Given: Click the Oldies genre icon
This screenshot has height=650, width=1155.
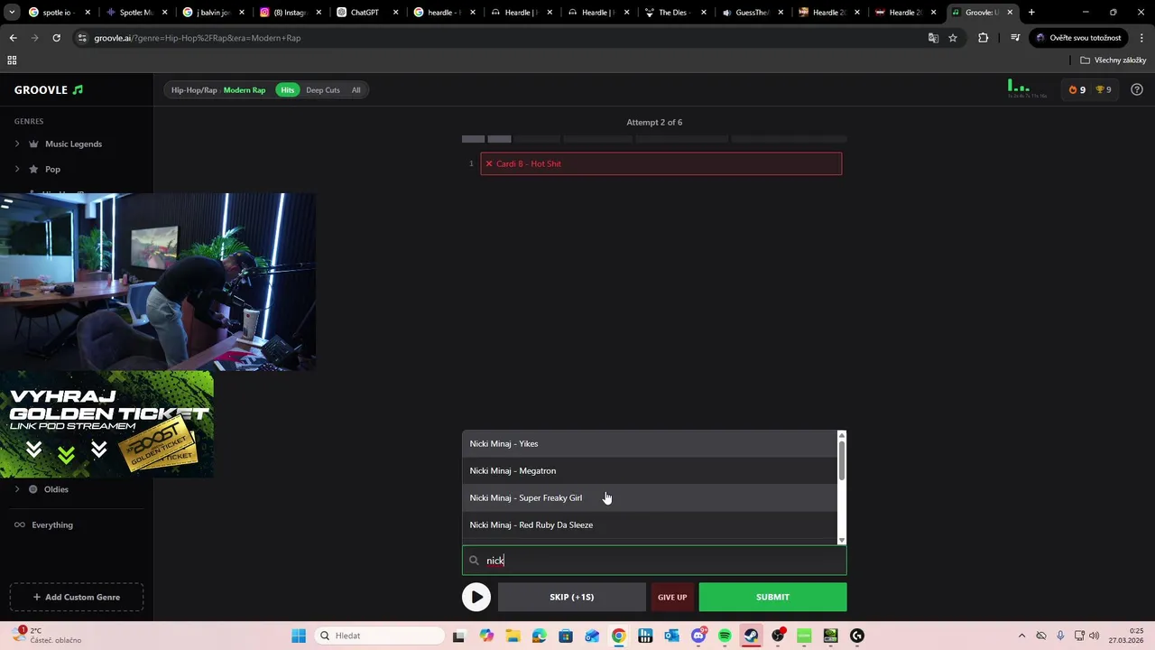Looking at the screenshot, I should [x=33, y=489].
